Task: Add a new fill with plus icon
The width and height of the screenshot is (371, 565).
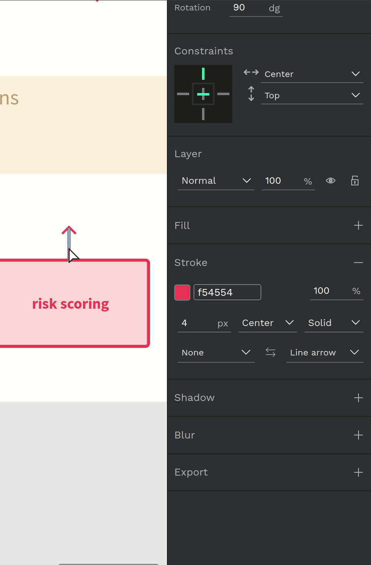Action: [358, 225]
